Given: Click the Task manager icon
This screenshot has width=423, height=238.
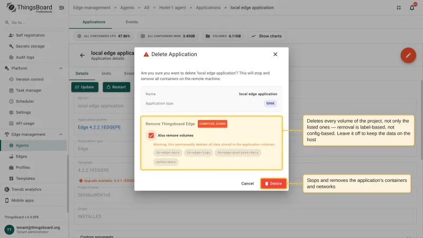Looking at the screenshot, I should coord(11,90).
